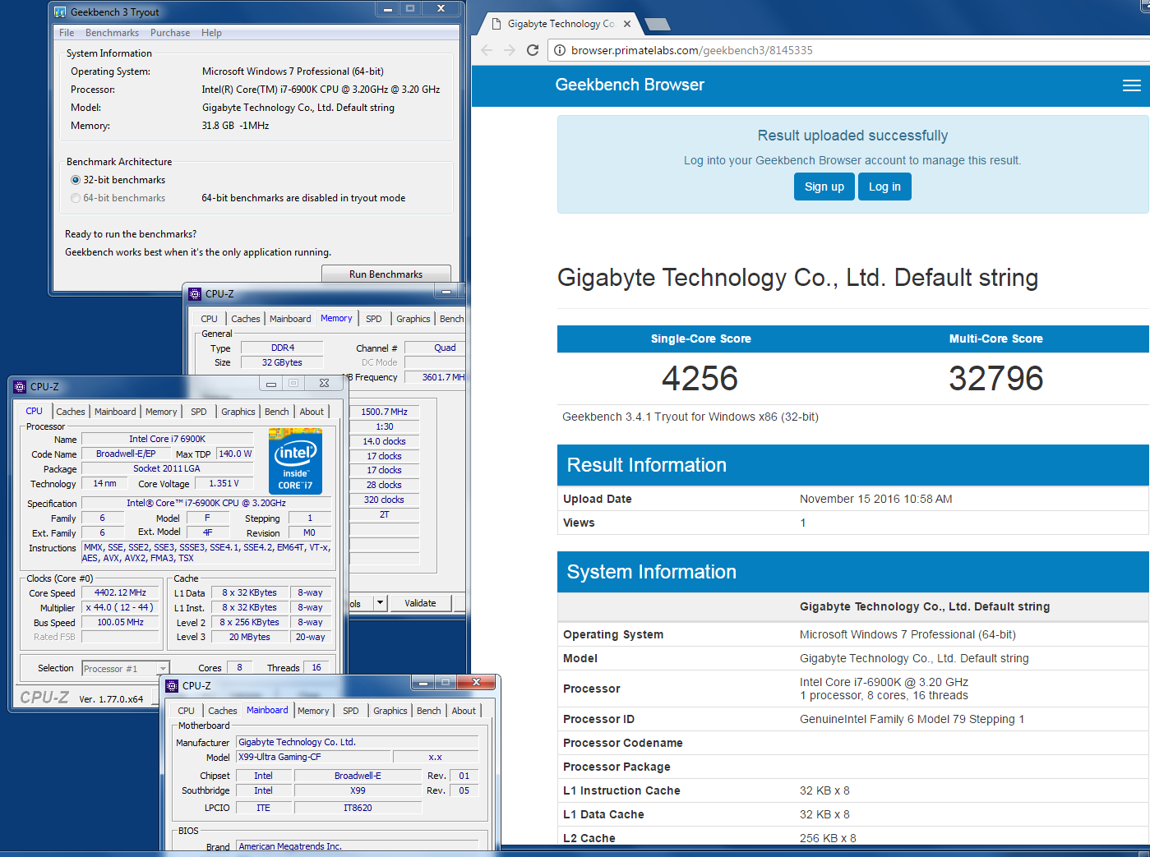Click the Geekbench 3 Tryout title icon
The image size is (1150, 857).
[60, 12]
